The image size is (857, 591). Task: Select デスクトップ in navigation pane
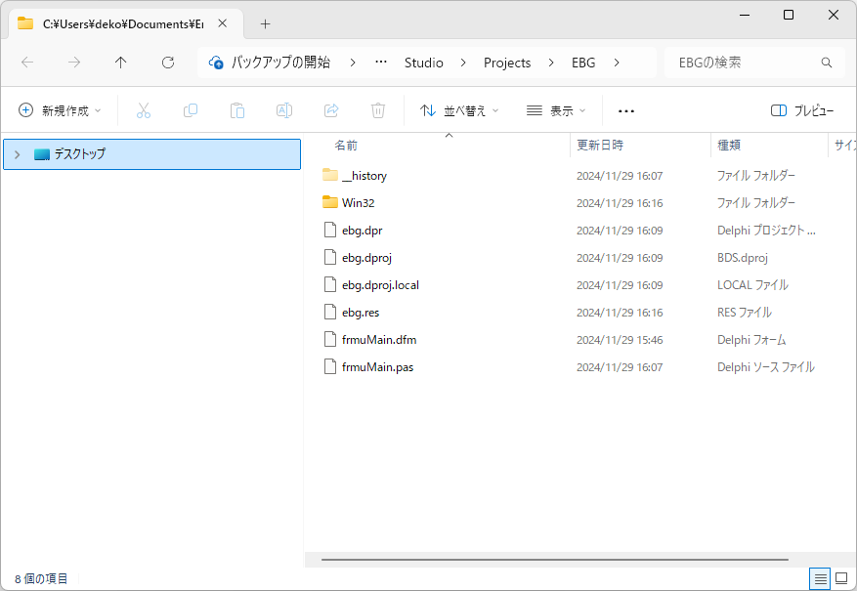click(151, 154)
